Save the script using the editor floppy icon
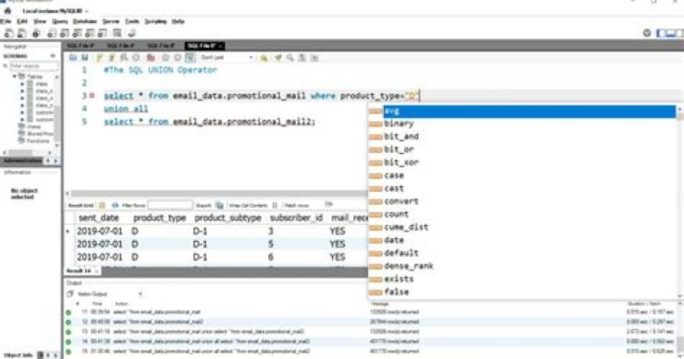 coord(85,58)
